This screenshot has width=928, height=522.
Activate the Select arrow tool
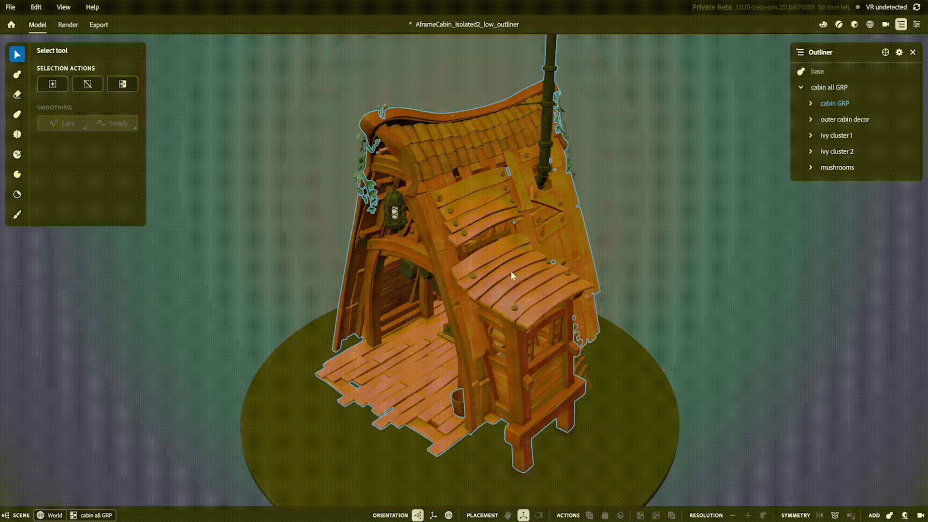(x=17, y=54)
